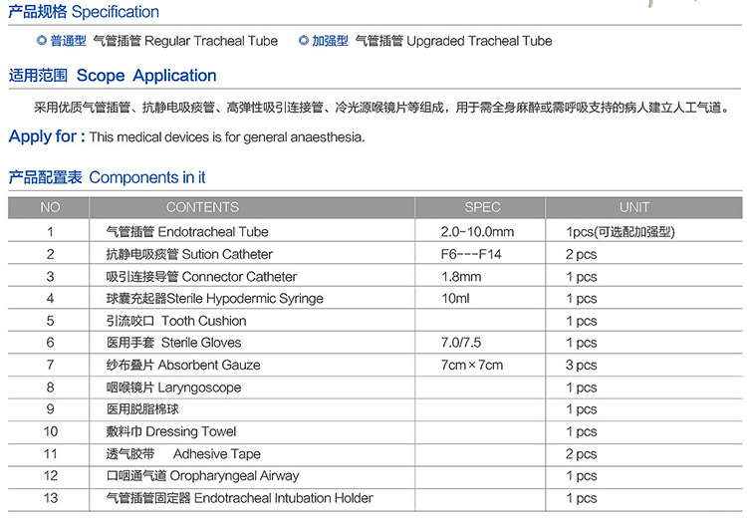
Task: Click the CONTENTS column header
Action: [x=202, y=207]
